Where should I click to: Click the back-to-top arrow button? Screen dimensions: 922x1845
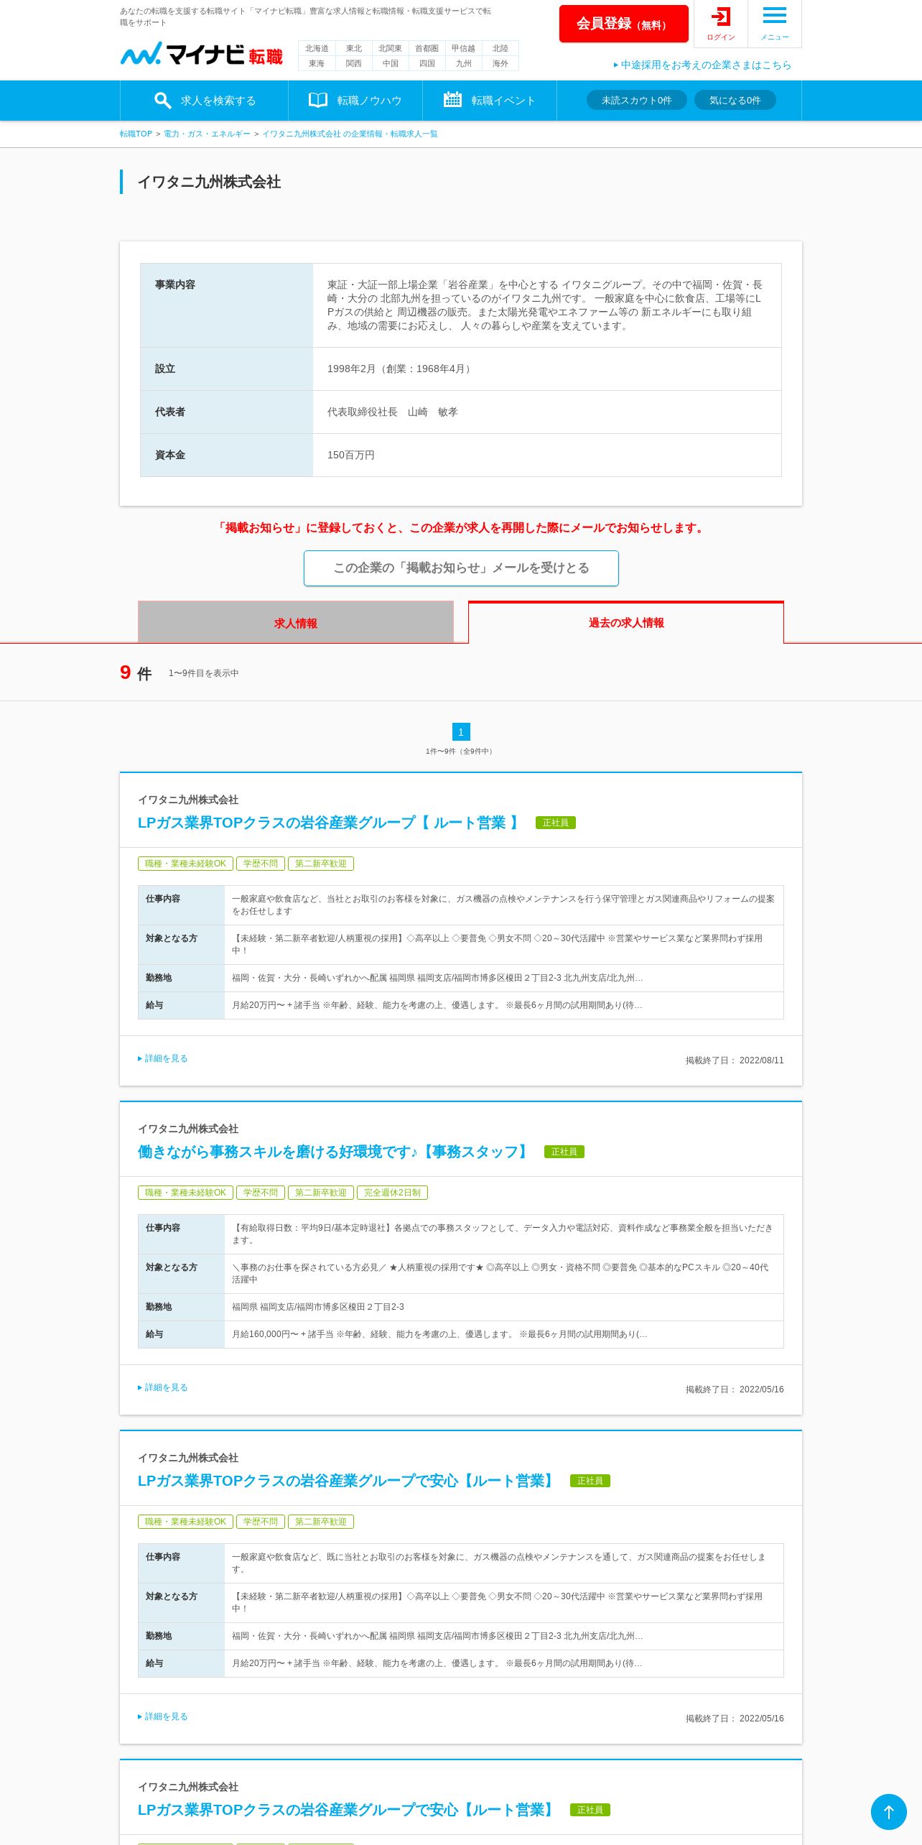click(x=888, y=1812)
